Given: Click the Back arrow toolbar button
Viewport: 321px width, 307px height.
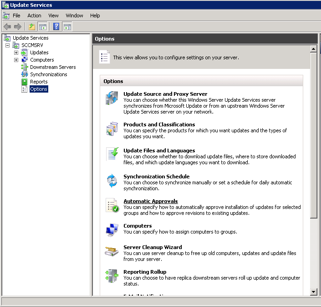Looking at the screenshot, I should pos(7,26).
